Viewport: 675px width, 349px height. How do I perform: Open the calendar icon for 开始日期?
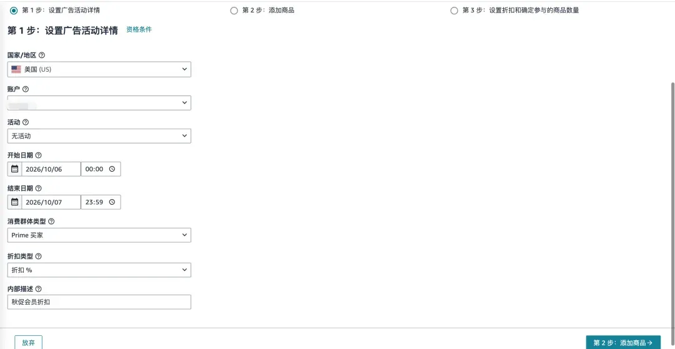pyautogui.click(x=14, y=169)
